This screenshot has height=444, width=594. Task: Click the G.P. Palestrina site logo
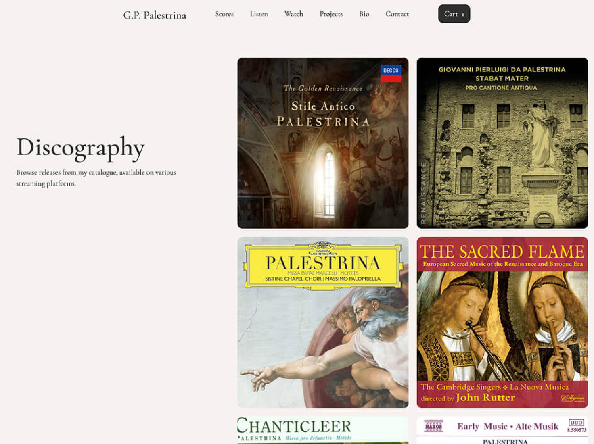coord(155,15)
